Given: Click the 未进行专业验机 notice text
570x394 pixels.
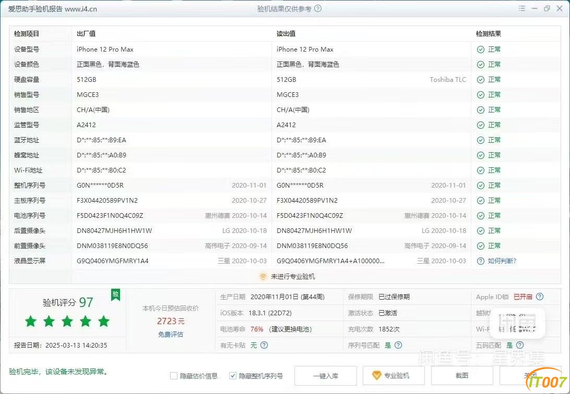Looking at the screenshot, I should coord(293,276).
